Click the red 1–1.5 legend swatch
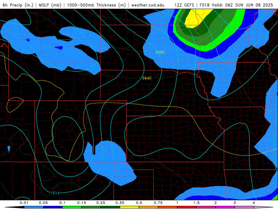 pyautogui.click(x=187, y=207)
